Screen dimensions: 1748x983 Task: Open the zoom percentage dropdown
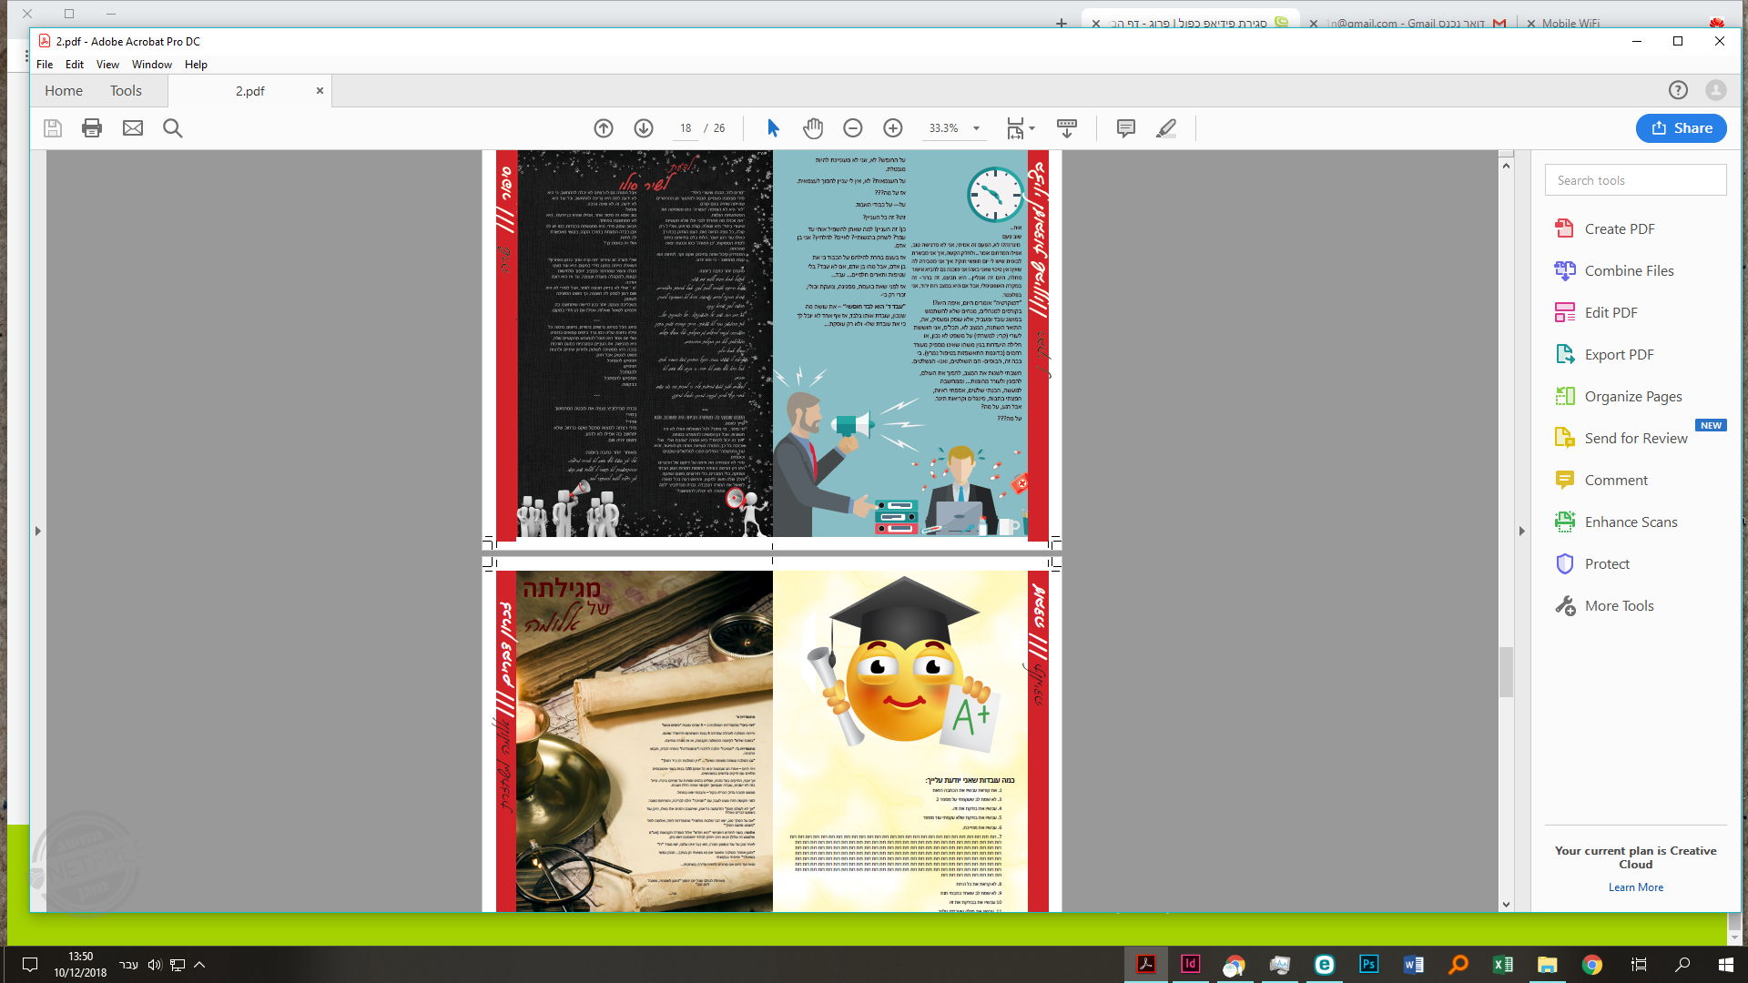click(977, 128)
